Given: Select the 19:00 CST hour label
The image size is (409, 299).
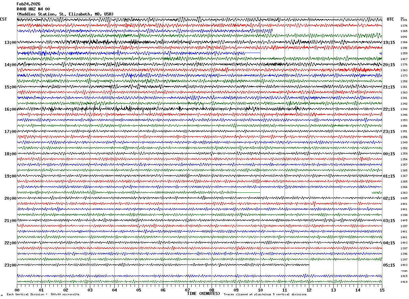Looking at the screenshot, I should (x=10, y=176).
